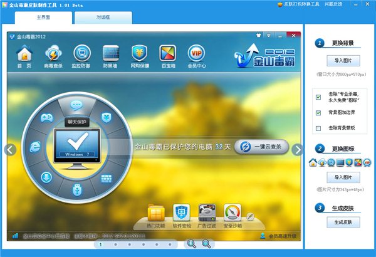Click the 生成皮肤 button
Image resolution: width=376 pixels, height=257 pixels.
[343, 223]
